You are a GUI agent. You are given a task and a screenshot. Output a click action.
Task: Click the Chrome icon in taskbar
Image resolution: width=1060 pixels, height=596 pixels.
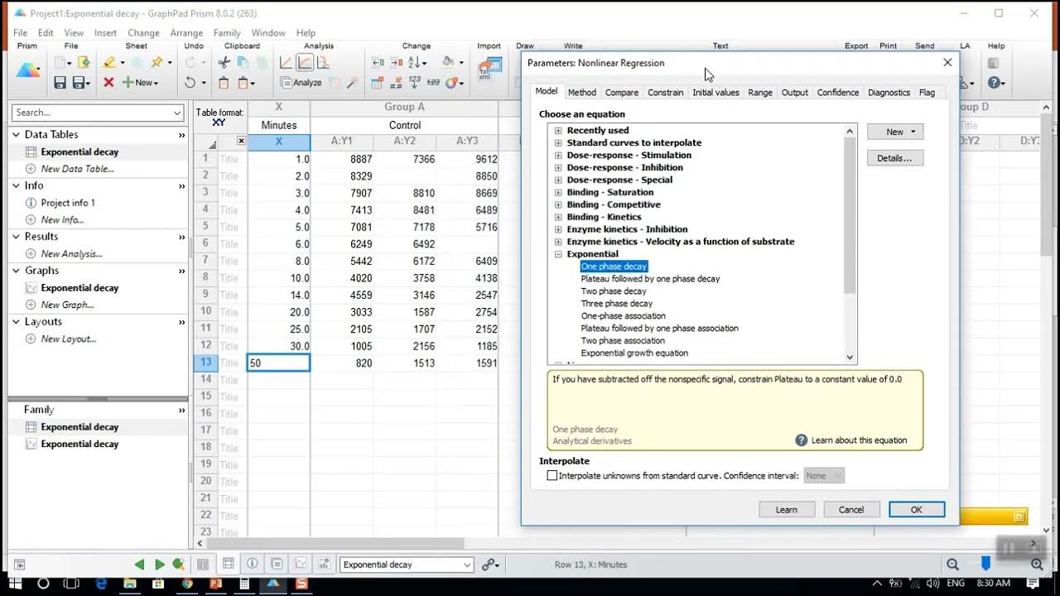pos(187,584)
